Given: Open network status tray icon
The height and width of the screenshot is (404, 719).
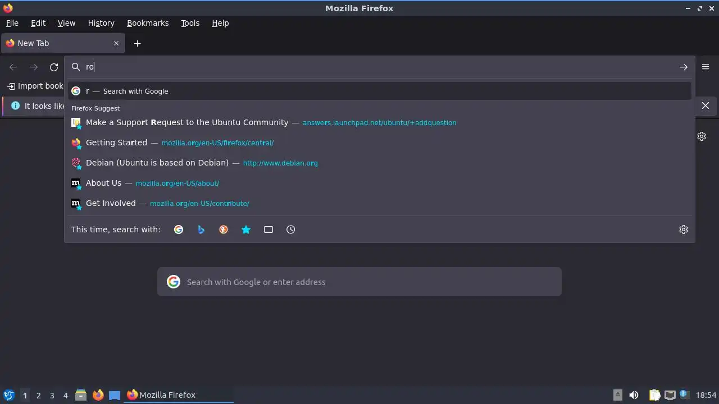Looking at the screenshot, I should pyautogui.click(x=670, y=395).
